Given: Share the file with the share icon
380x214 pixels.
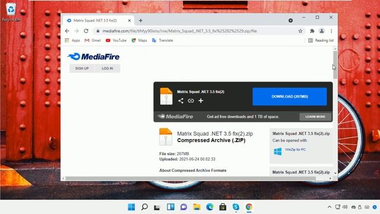Looking at the screenshot, I should pos(180,100).
